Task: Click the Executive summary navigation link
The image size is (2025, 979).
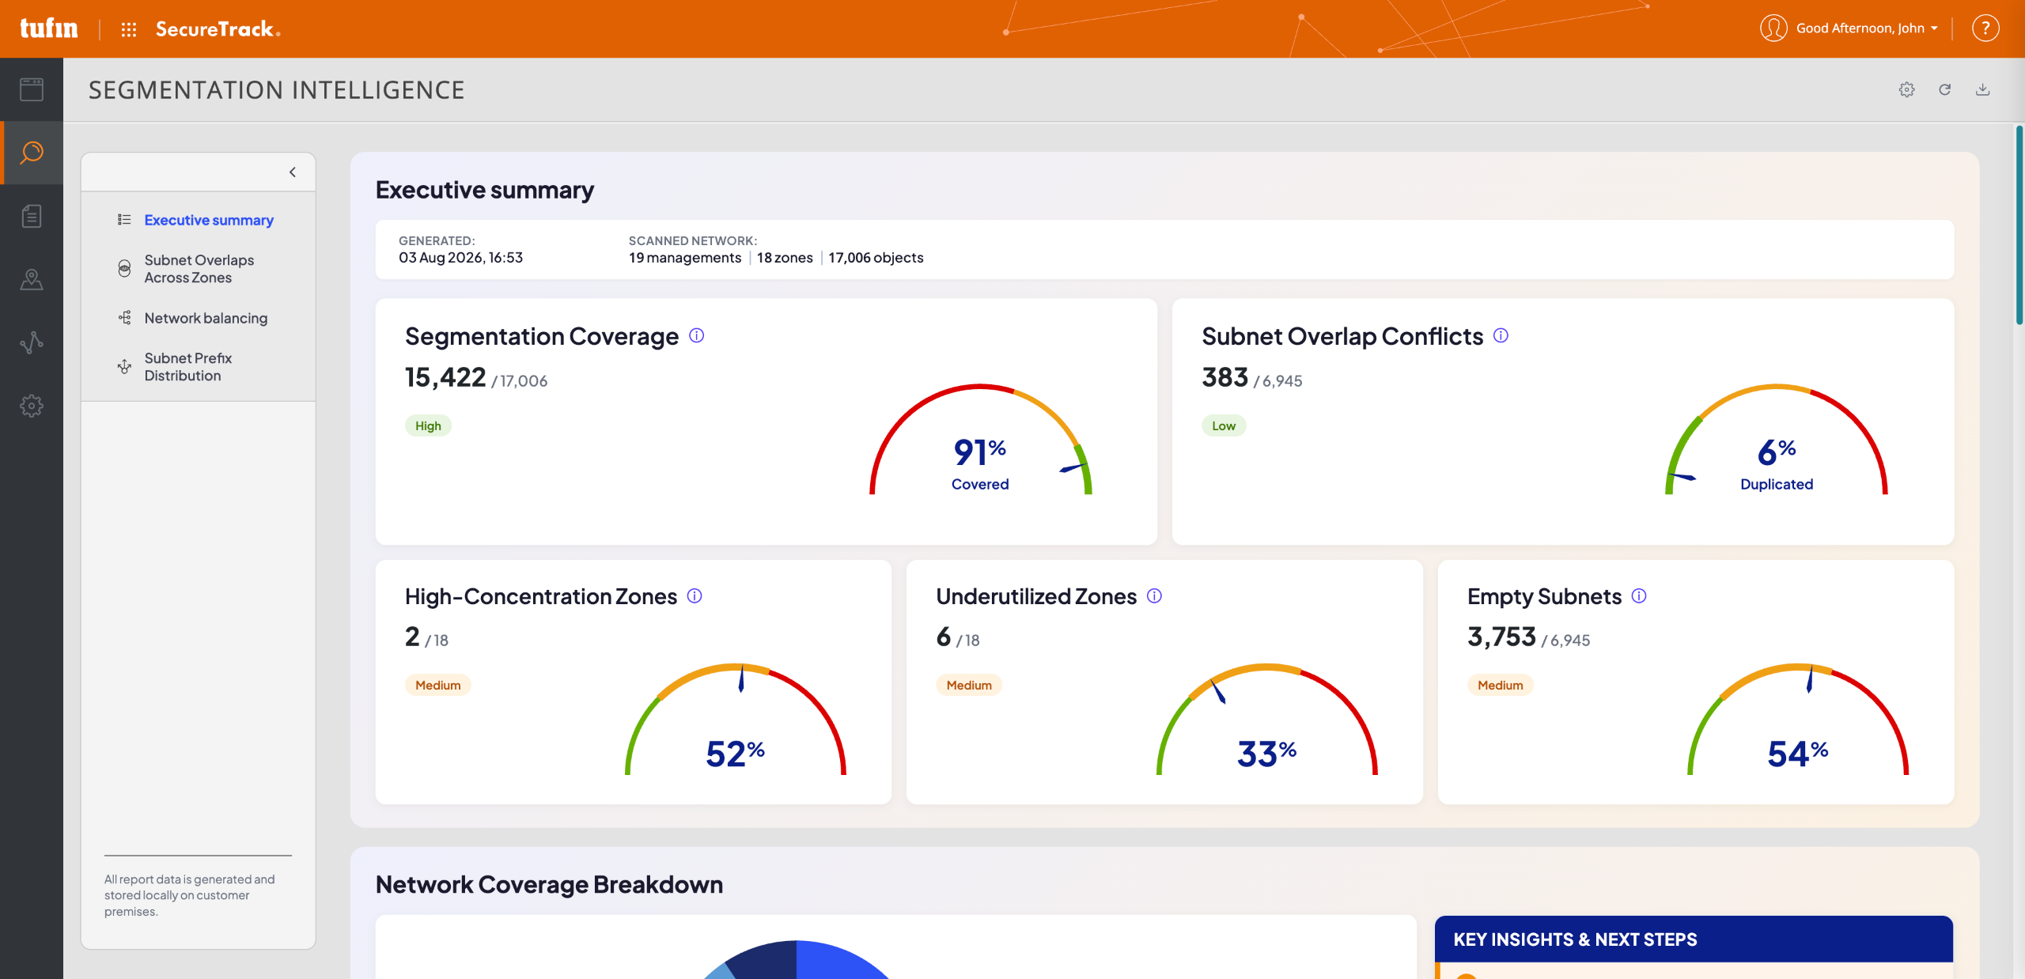Action: [x=209, y=220]
